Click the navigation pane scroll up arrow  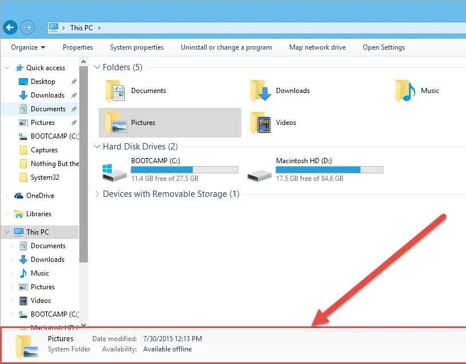[x=83, y=62]
